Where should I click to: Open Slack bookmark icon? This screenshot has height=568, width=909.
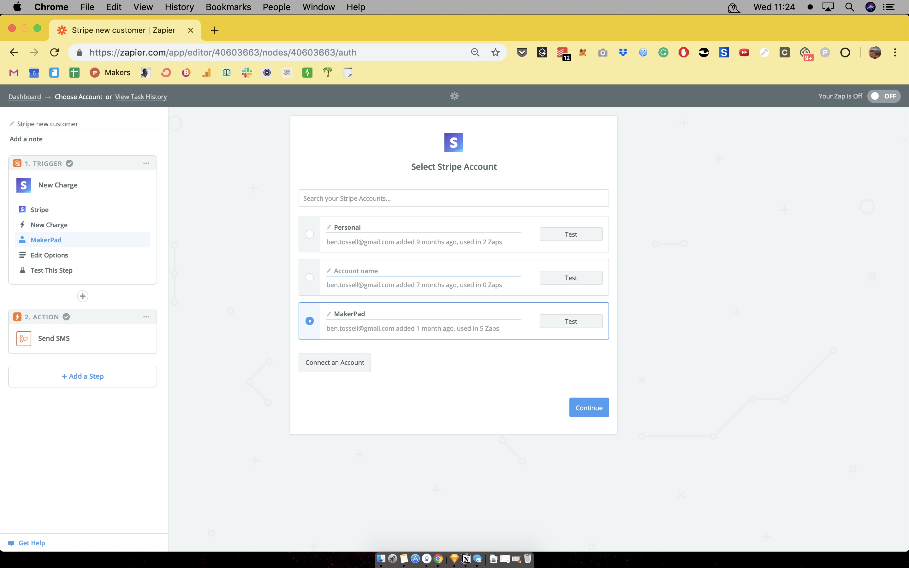pos(247,73)
